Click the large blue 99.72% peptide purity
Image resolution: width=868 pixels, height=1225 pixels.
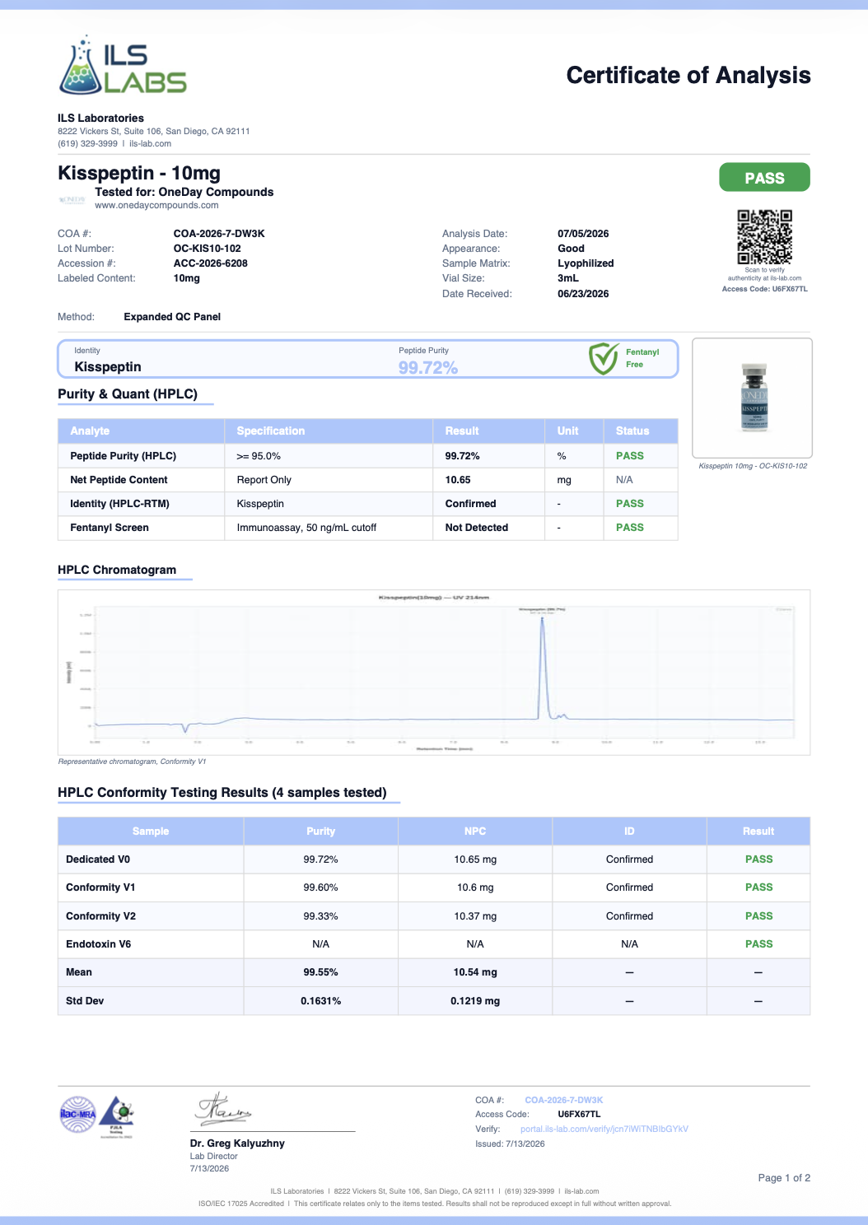(x=428, y=368)
